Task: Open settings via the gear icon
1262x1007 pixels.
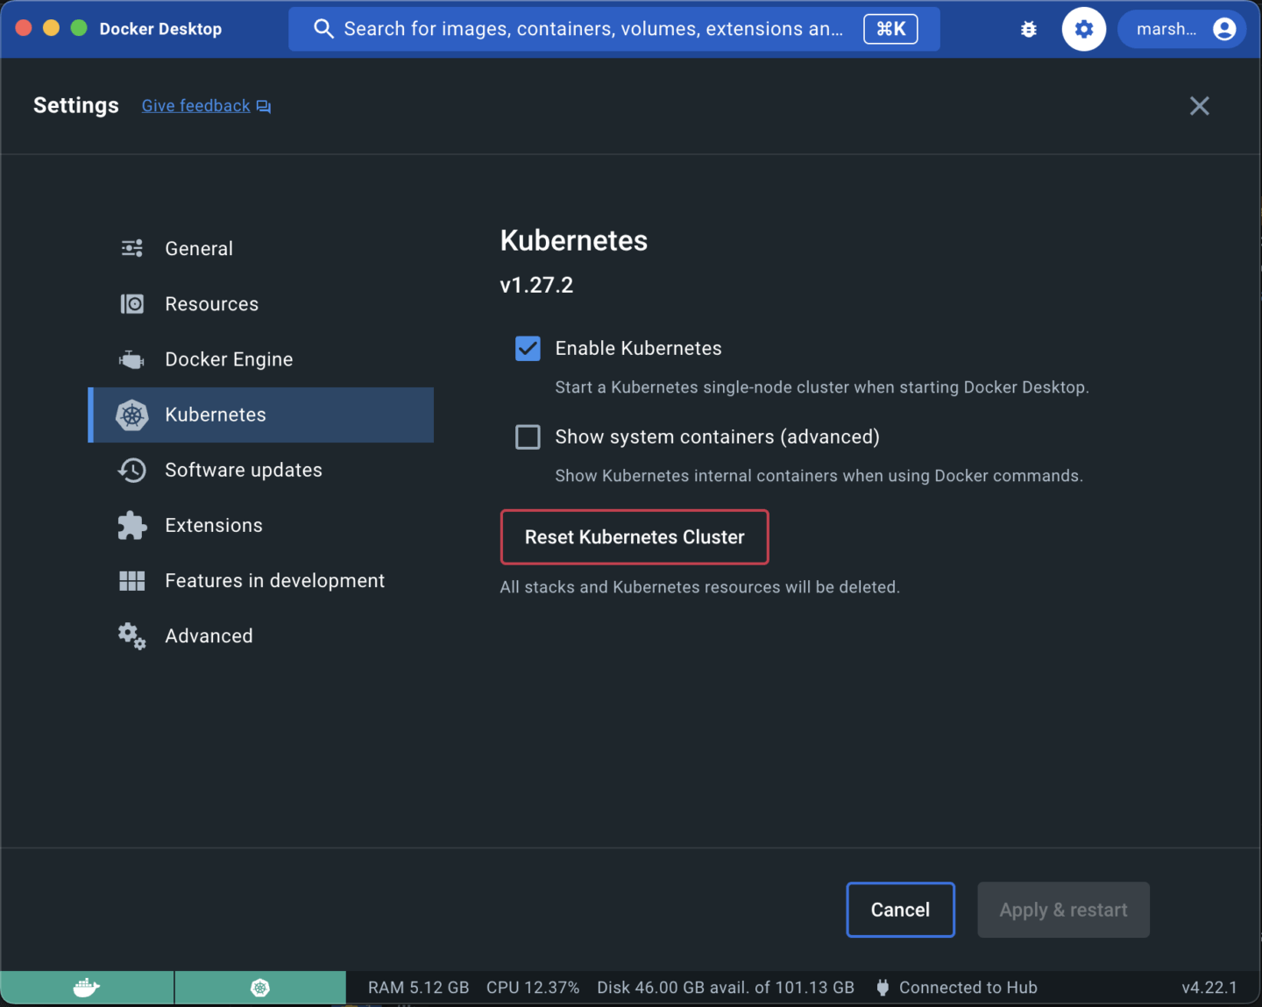Action: point(1084,30)
